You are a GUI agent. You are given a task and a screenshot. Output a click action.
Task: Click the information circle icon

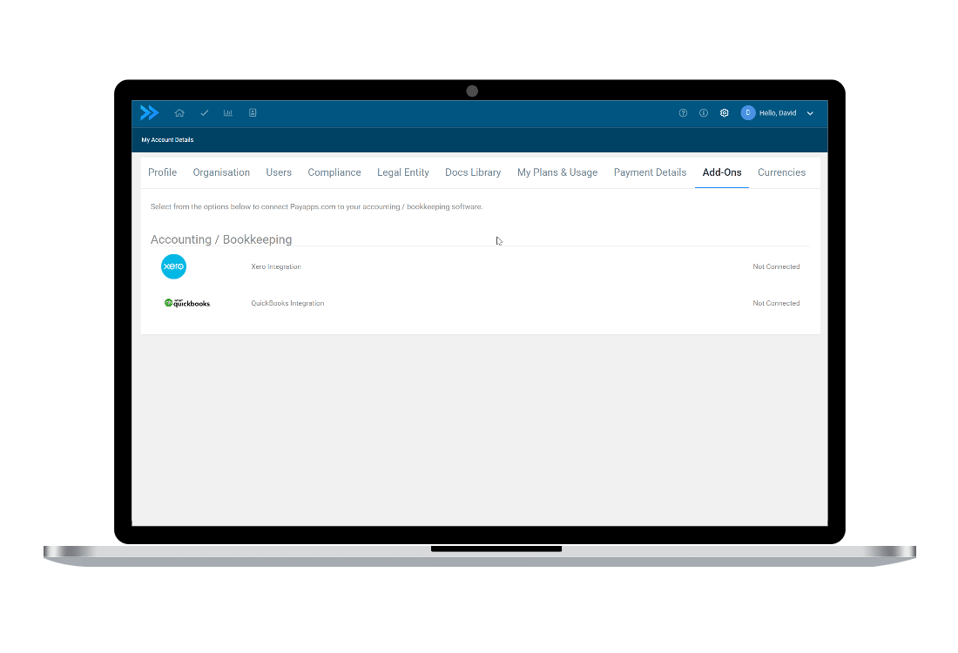(x=704, y=113)
